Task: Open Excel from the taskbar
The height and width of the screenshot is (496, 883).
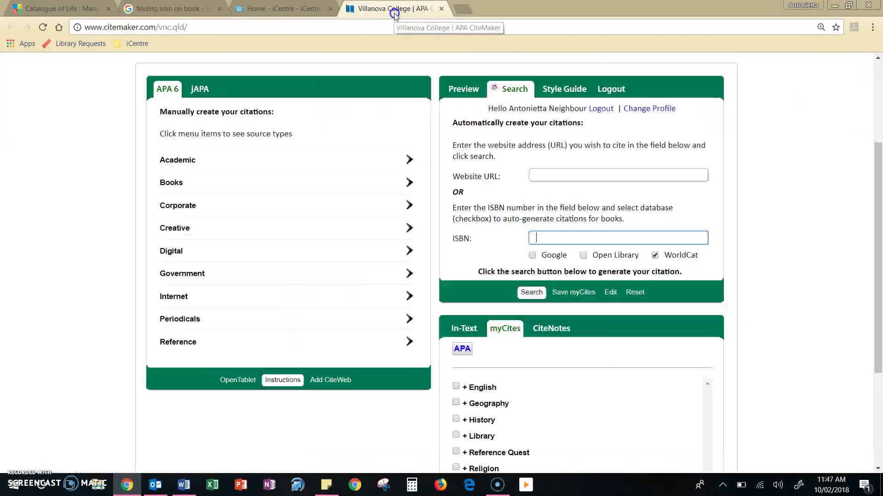Action: [x=212, y=485]
